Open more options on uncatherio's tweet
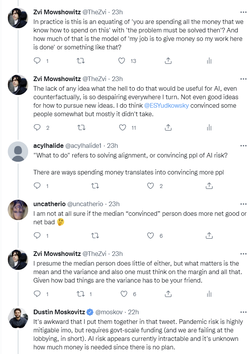The image size is (251, 354). 243,203
